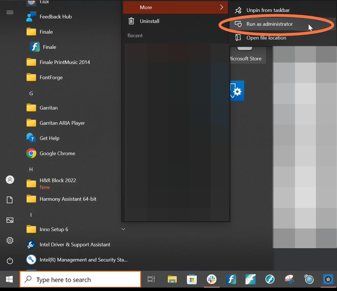Open the Microsoft Store tile
Screen dimensions: 337x291
248,55
